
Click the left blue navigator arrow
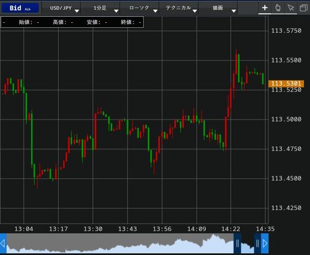point(3,244)
